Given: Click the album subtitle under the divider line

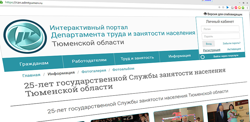Looking at the screenshot, I should pos(138,101).
